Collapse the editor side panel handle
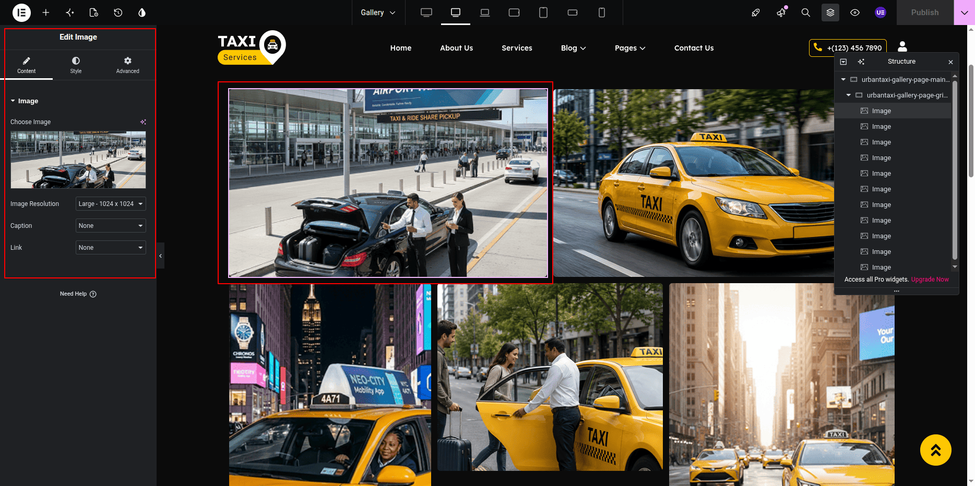This screenshot has height=486, width=975. pos(160,256)
